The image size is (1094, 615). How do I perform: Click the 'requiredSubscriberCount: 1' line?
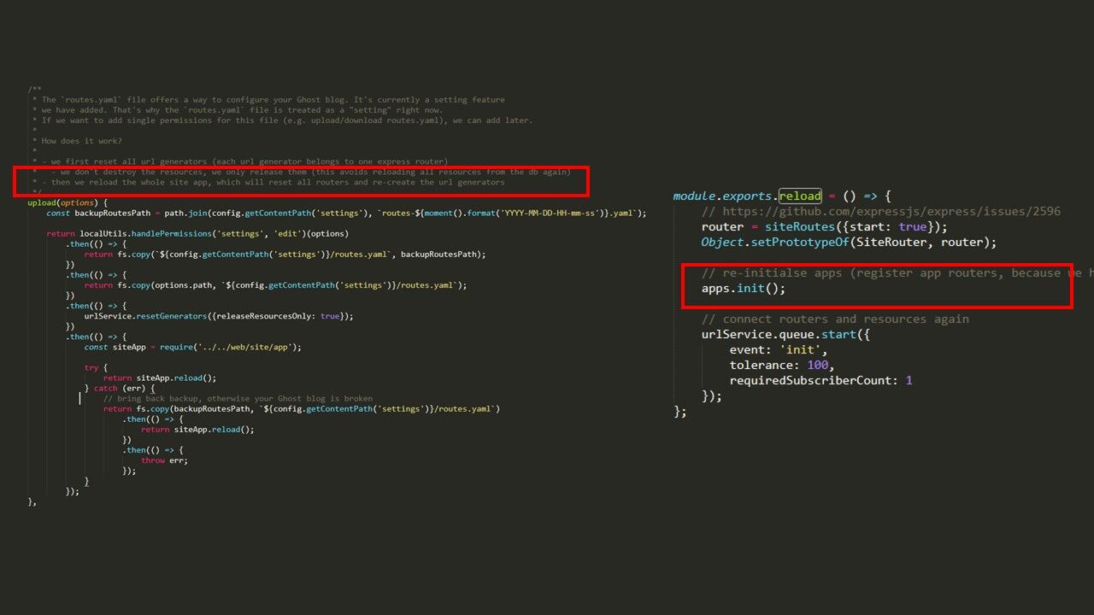(x=820, y=380)
